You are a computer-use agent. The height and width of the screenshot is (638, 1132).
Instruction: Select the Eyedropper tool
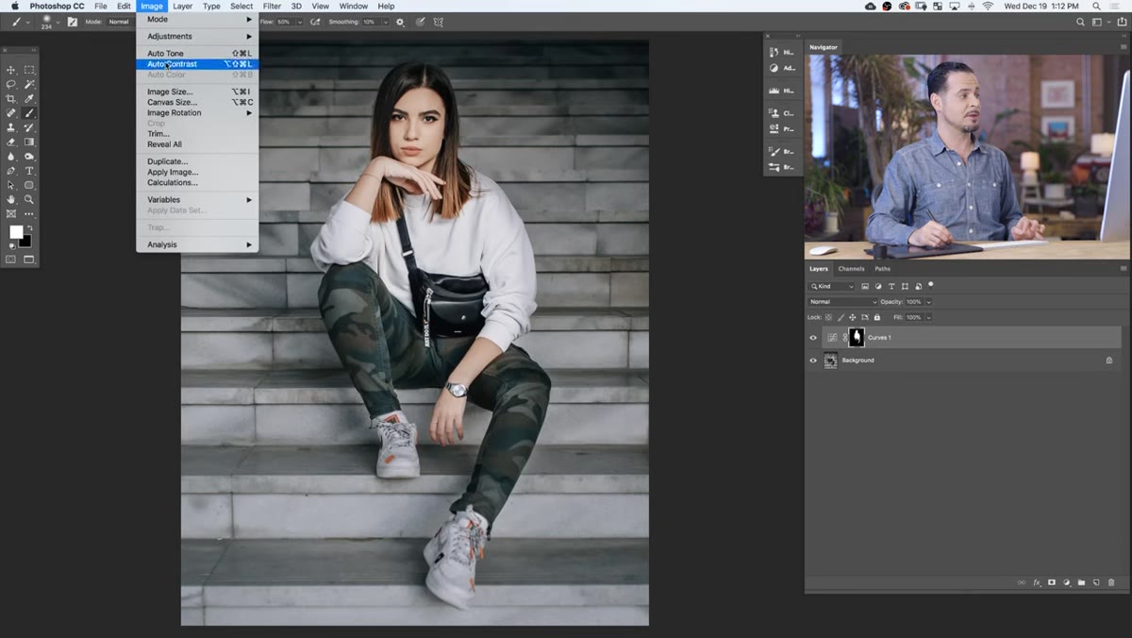pos(29,98)
